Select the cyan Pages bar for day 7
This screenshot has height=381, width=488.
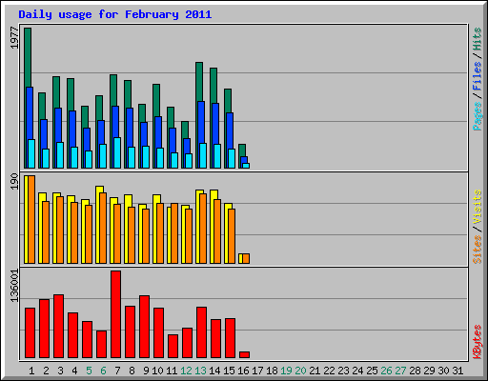(117, 152)
